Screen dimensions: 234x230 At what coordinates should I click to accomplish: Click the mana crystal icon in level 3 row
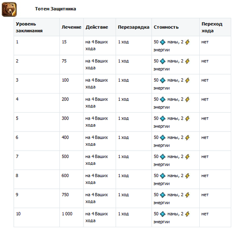(163, 80)
